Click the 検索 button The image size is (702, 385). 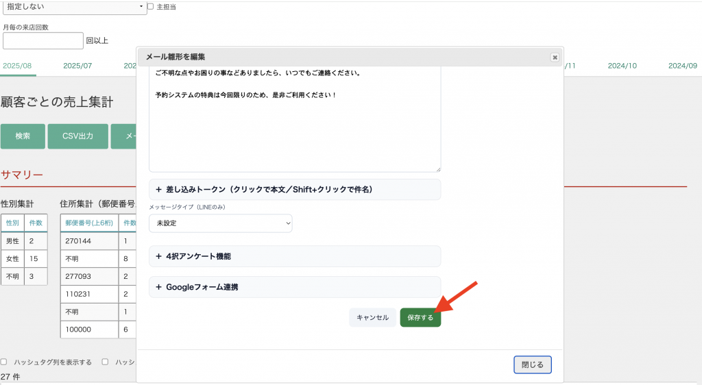(x=23, y=136)
